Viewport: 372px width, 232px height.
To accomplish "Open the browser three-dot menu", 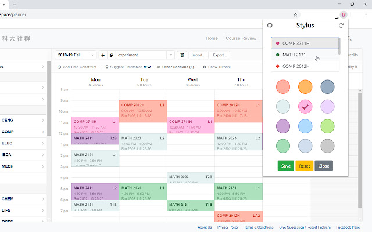I will click(366, 14).
